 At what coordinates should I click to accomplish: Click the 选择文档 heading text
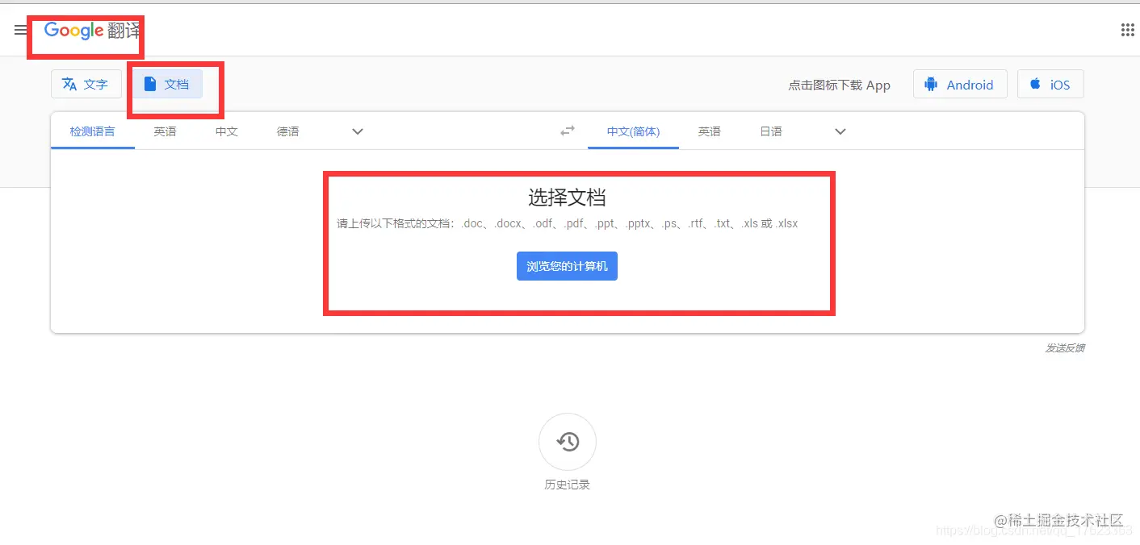[567, 197]
